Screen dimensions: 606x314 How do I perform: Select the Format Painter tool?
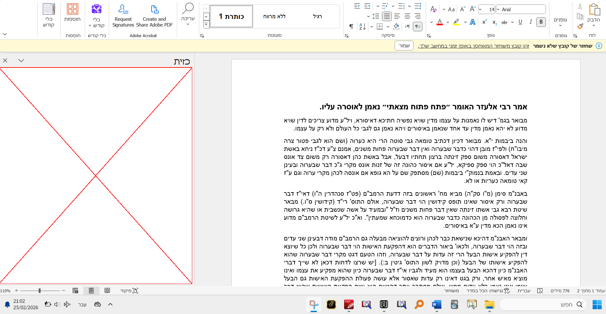[x=580, y=27]
